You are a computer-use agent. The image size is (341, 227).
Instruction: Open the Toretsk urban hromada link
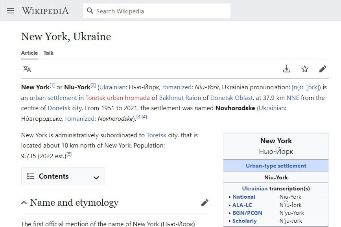[x=118, y=98]
